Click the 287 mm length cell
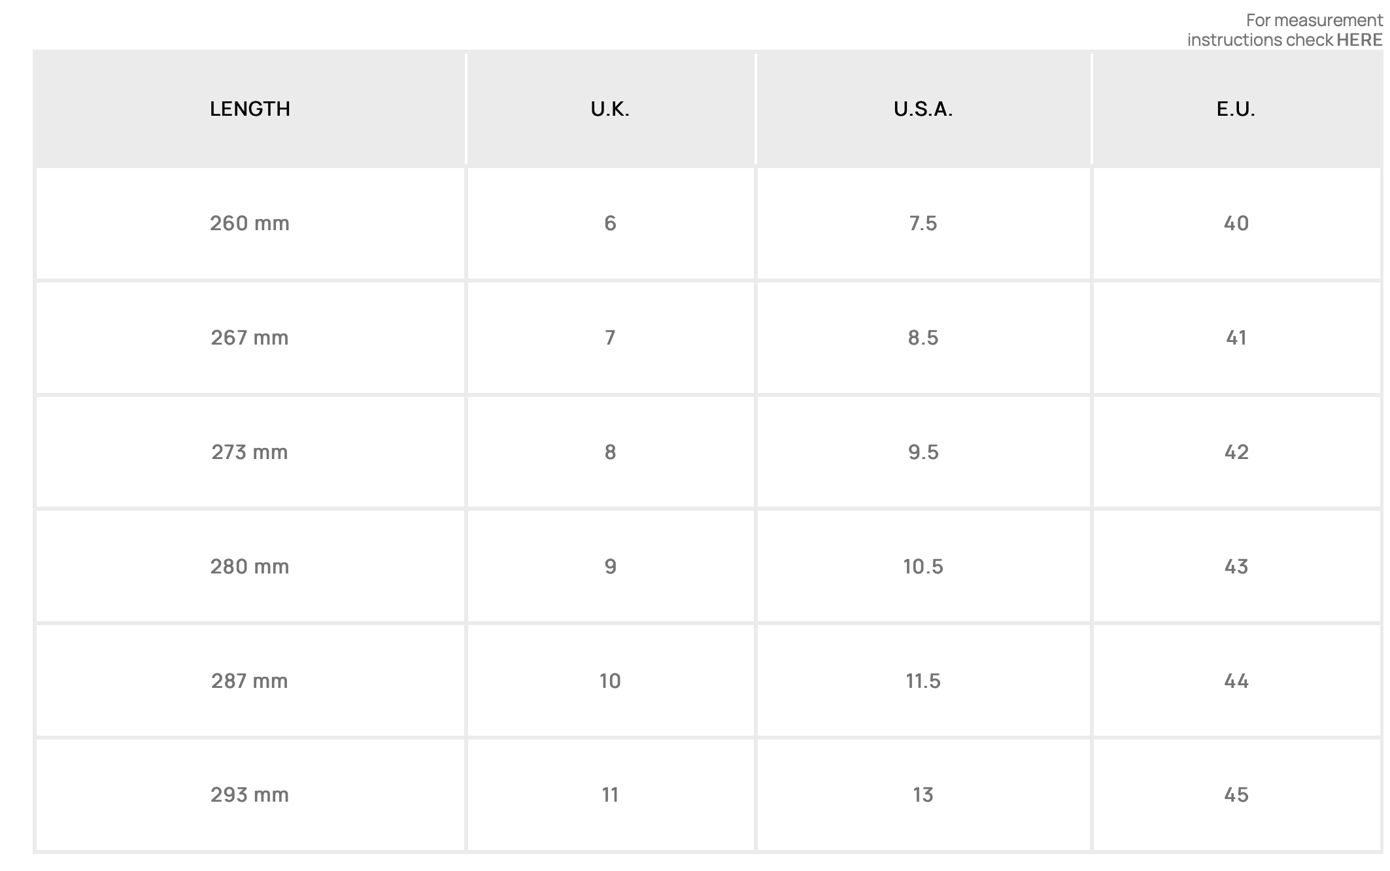This screenshot has width=1390, height=871. click(x=250, y=681)
